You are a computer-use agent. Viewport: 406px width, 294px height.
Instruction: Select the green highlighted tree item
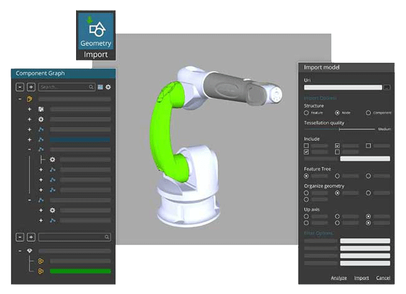pyautogui.click(x=80, y=271)
